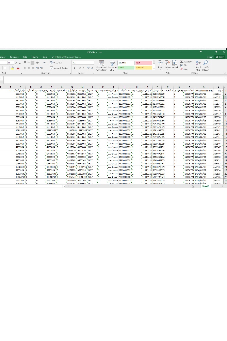Image resolution: width=227 pixels, height=341 pixels.
Task: Click the Clear eraser icon
Action: [x=182, y=69]
